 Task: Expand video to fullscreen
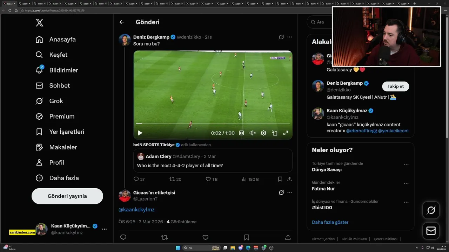point(286,133)
